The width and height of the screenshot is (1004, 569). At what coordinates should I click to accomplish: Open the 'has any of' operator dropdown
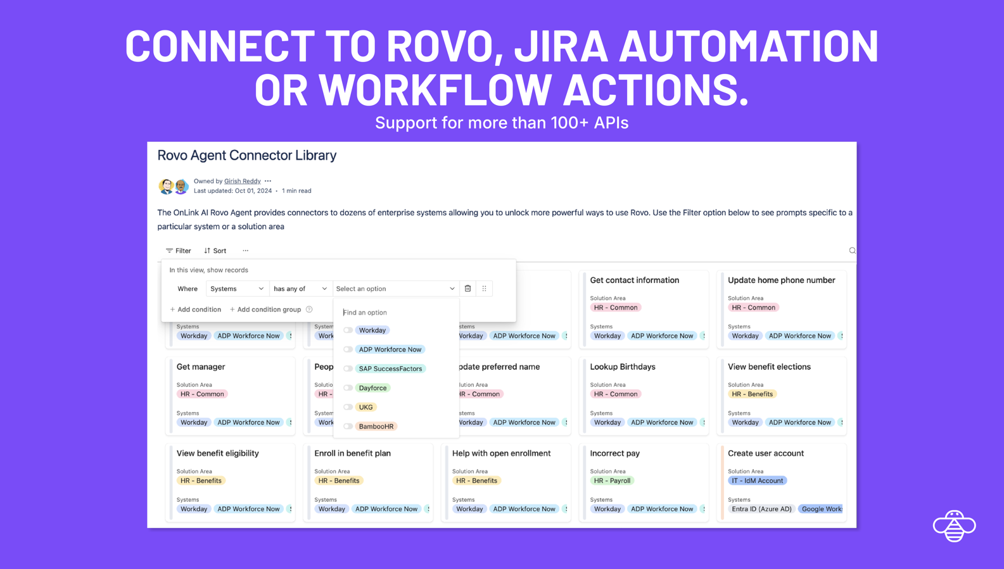pyautogui.click(x=300, y=289)
